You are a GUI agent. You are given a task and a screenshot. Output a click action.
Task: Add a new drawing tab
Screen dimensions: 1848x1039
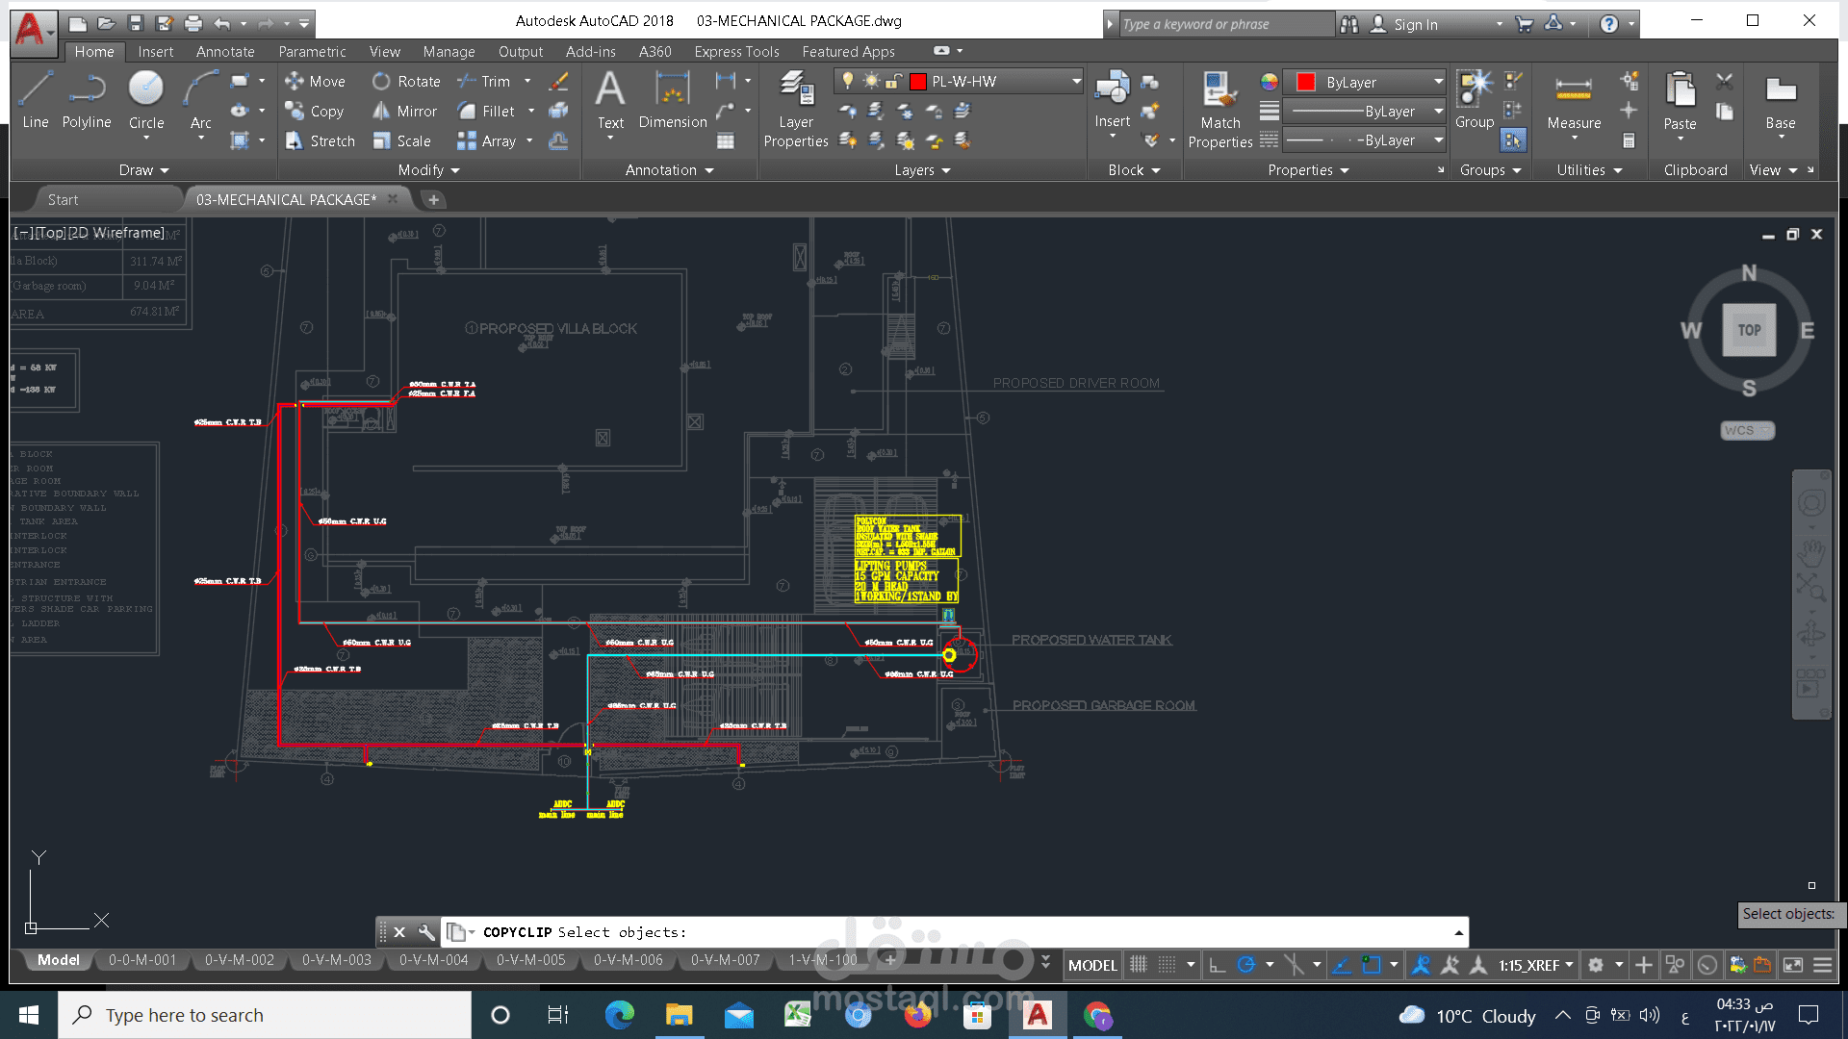pyautogui.click(x=433, y=199)
